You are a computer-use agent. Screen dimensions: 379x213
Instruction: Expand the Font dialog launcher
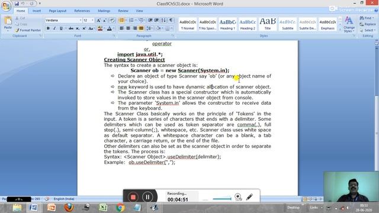(114, 35)
